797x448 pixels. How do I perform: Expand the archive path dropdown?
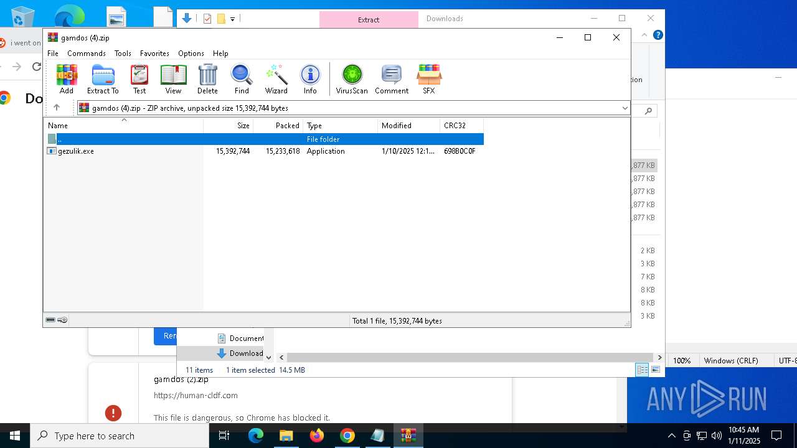pos(625,108)
